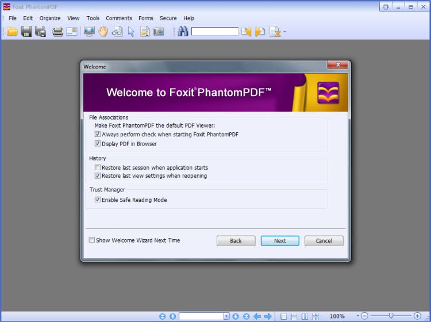Open the Organize menu

point(50,18)
